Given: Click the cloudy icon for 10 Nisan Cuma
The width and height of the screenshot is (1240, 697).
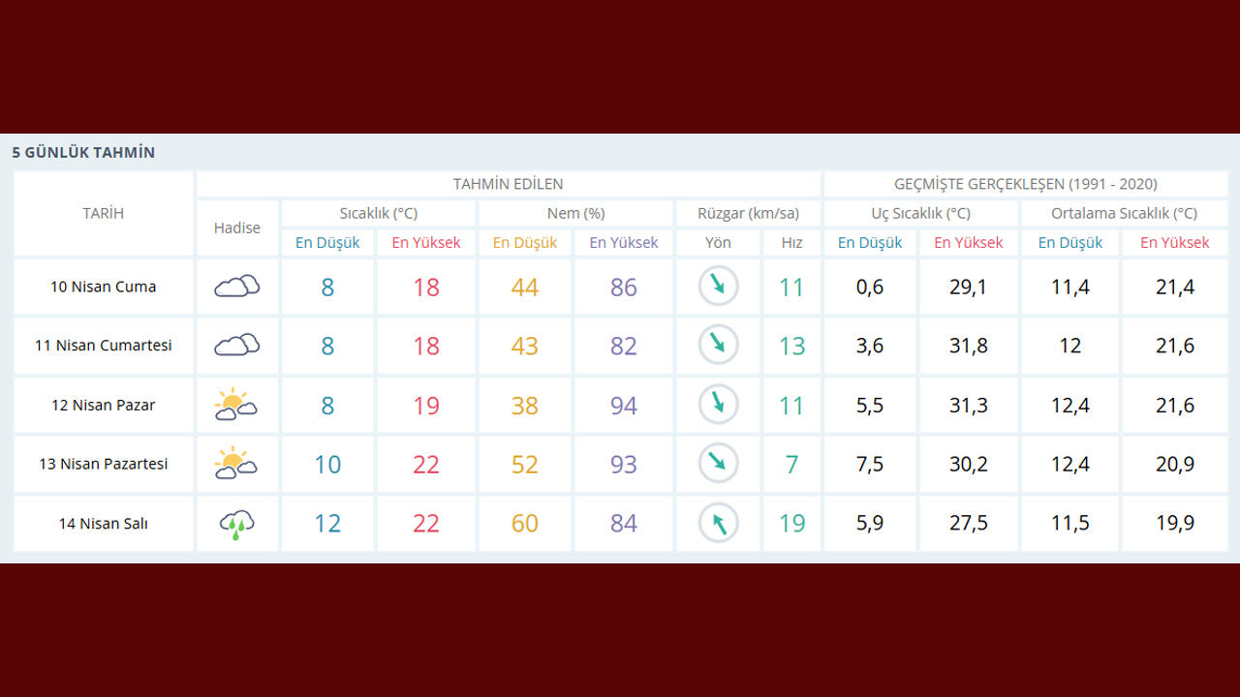Looking at the screenshot, I should [236, 287].
